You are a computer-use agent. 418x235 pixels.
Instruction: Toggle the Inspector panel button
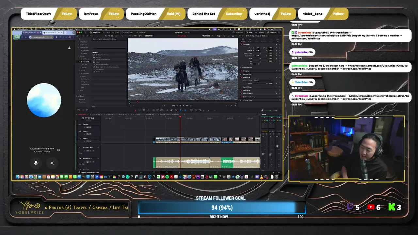pos(271,32)
